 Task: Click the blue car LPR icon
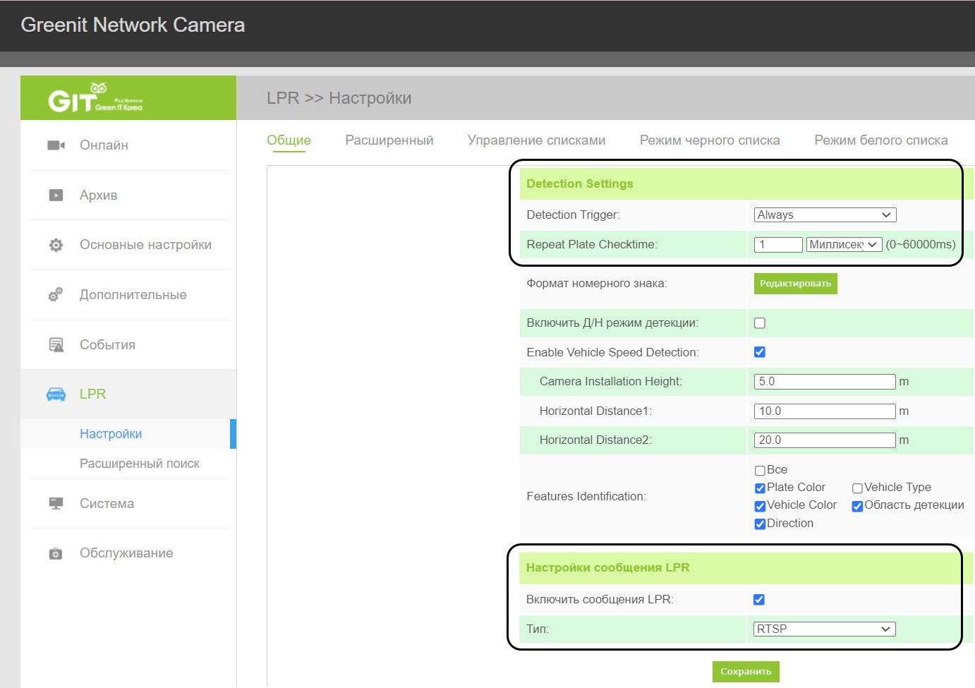click(x=56, y=394)
